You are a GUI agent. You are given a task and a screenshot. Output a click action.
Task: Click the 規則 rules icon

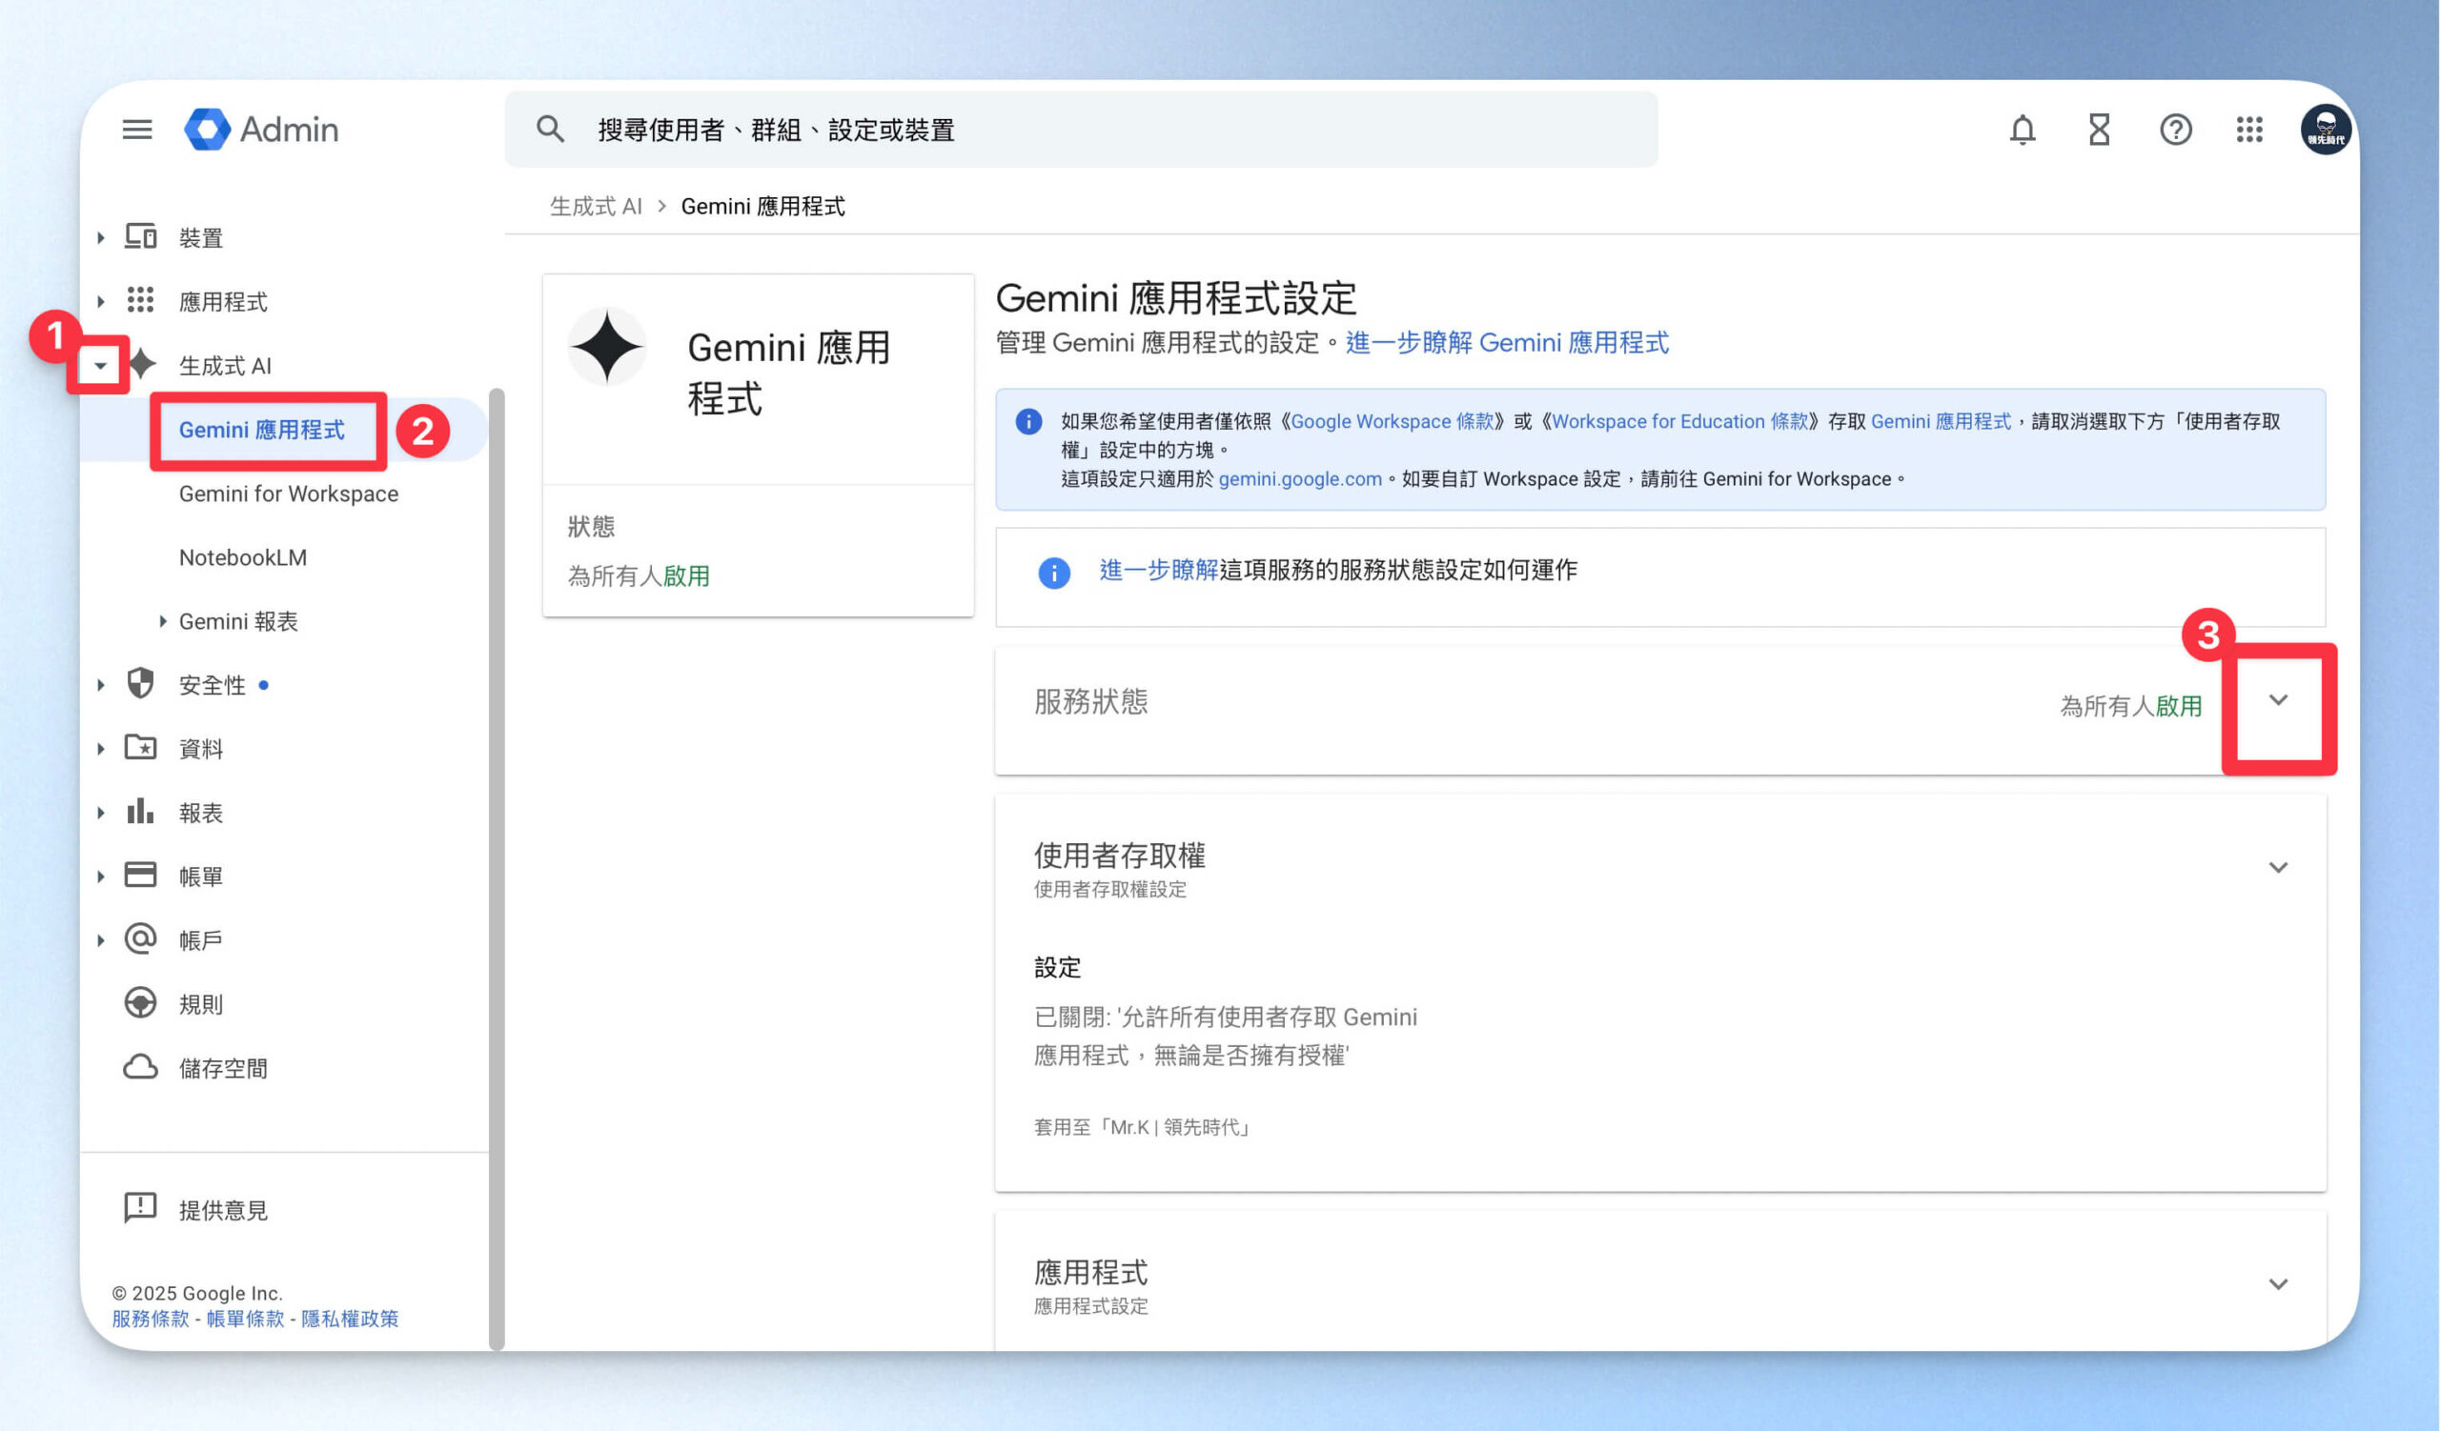pyautogui.click(x=140, y=1002)
